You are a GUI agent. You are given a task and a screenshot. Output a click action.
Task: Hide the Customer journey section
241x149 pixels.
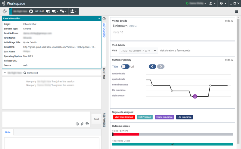click(229, 60)
